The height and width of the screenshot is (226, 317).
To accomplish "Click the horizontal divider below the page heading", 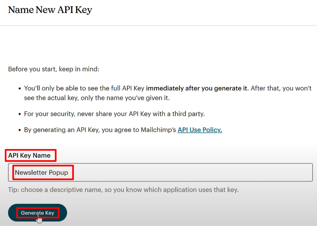I will point(158,26).
